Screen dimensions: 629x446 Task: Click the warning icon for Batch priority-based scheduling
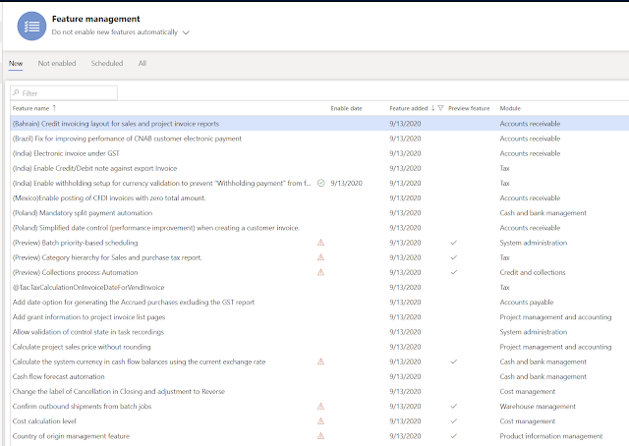click(321, 243)
